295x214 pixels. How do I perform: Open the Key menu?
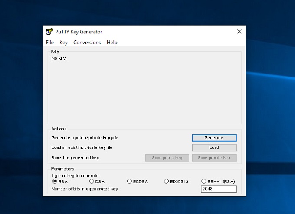coord(63,43)
